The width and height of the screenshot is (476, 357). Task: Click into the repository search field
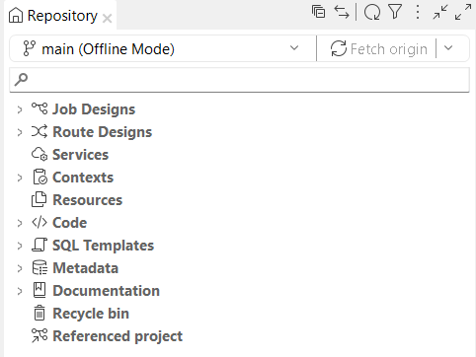(x=239, y=80)
